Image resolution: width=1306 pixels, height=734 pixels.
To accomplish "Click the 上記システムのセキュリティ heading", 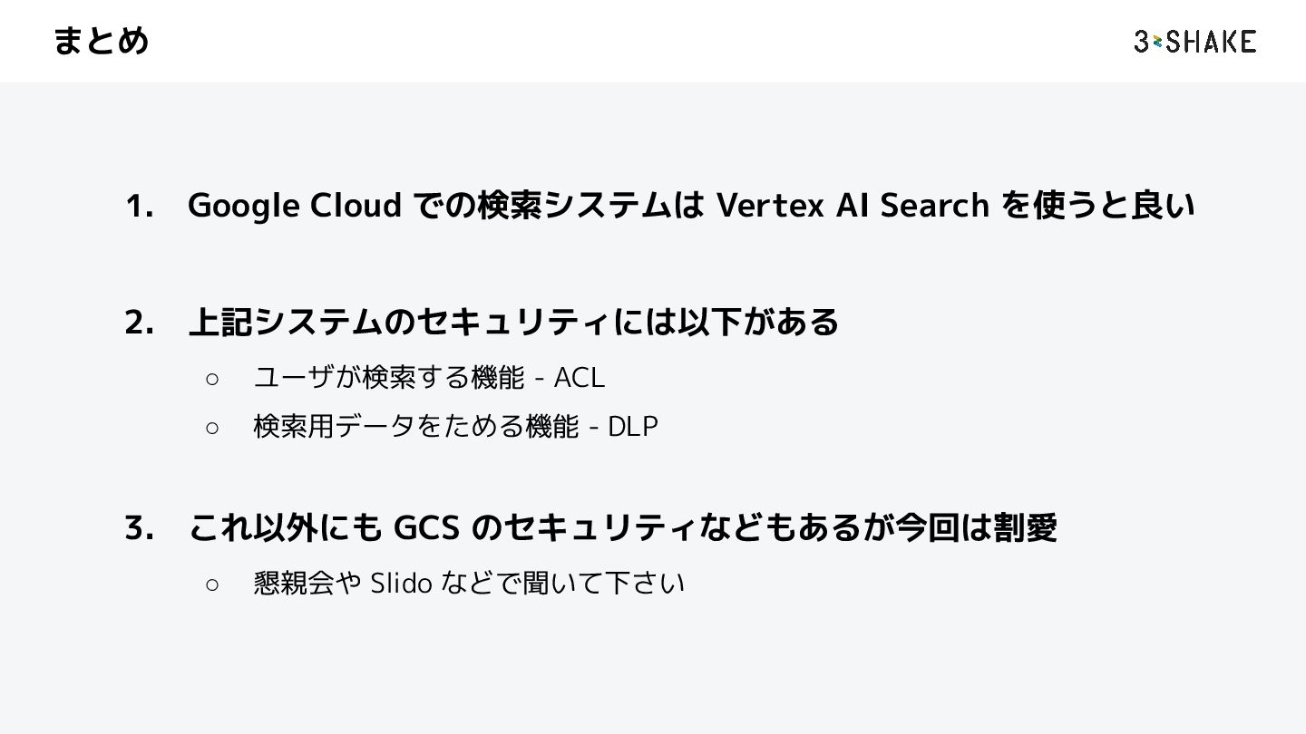I will 513,322.
